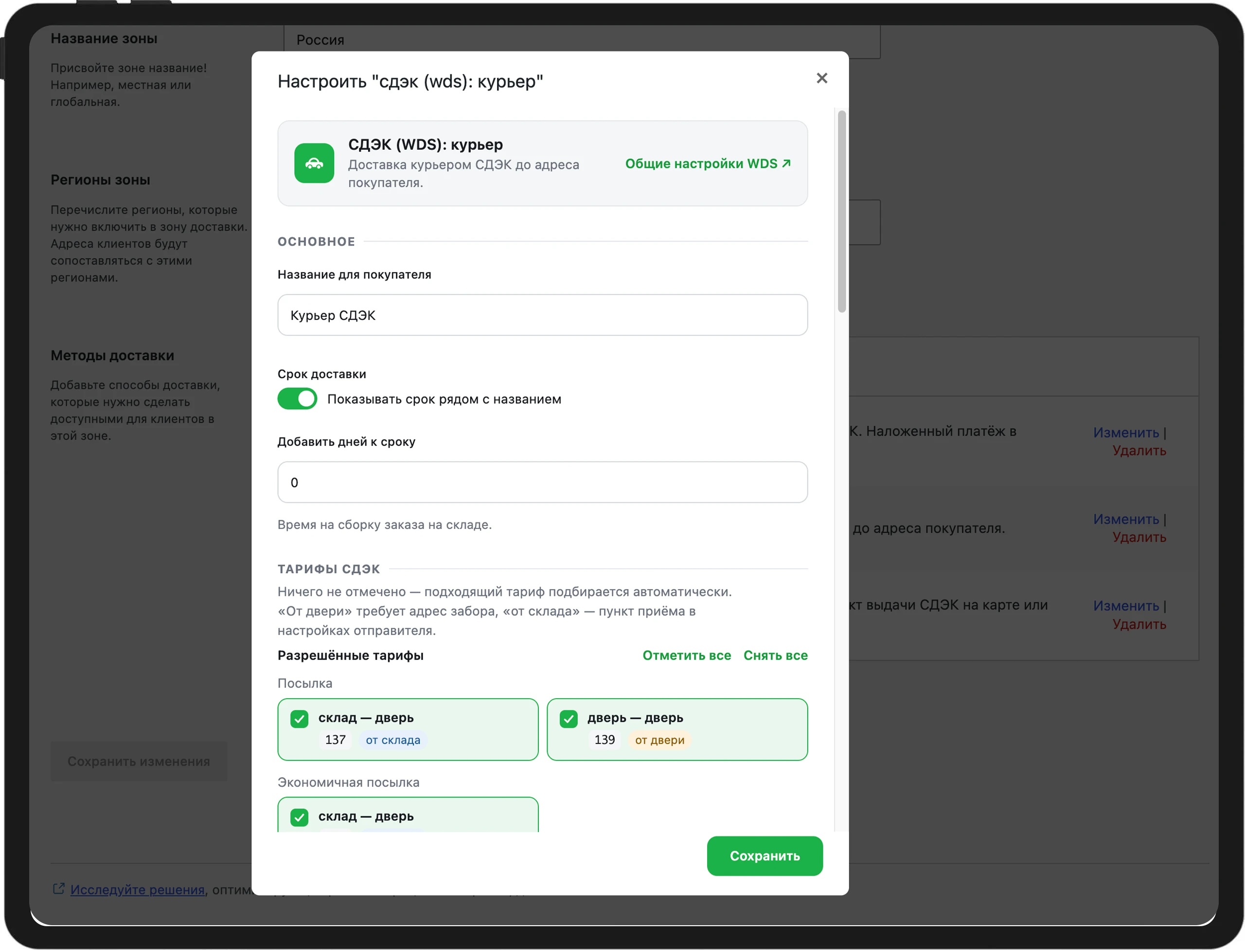The image size is (1245, 950).
Task: Click the green courier car icon
Action: [314, 163]
